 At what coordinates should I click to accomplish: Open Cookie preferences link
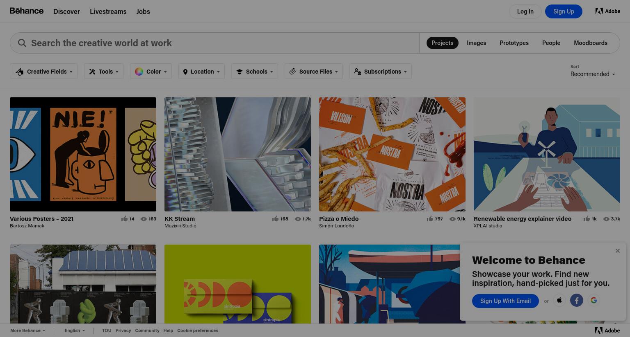point(198,330)
